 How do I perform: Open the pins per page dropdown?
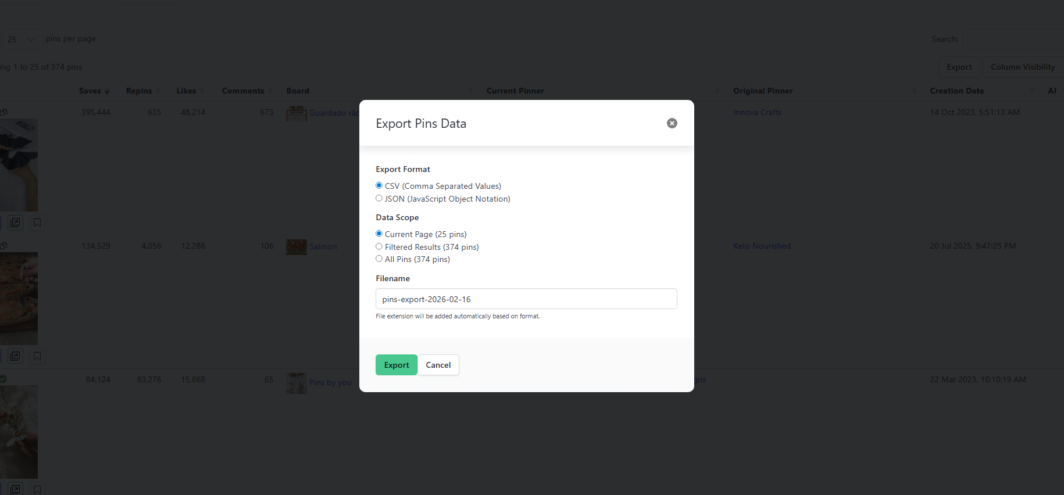(x=22, y=40)
